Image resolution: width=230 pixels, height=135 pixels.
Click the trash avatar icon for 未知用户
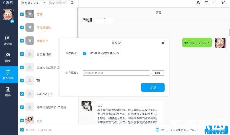tap(30, 40)
